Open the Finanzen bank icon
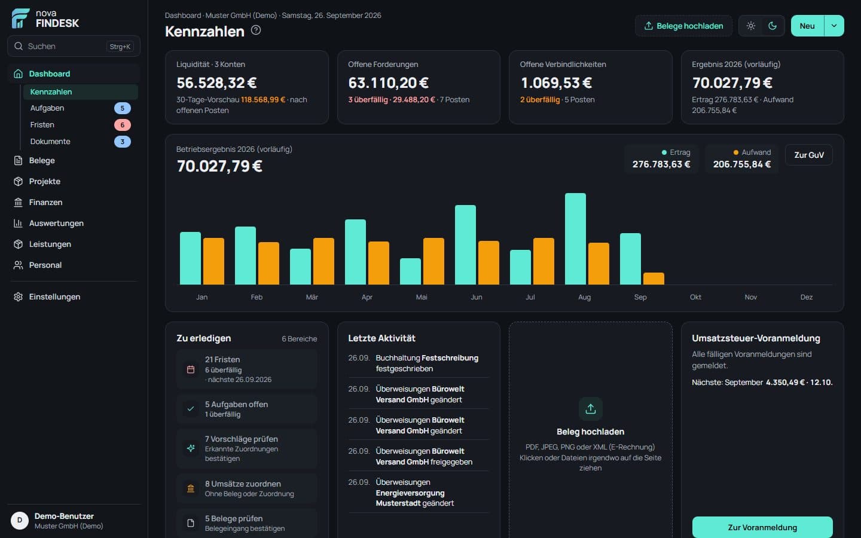861x538 pixels. coord(18,202)
